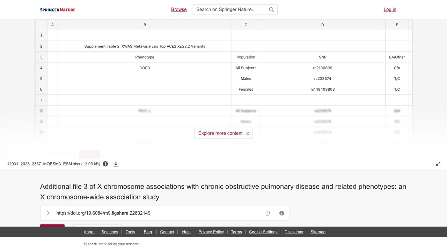Open the Springer Nature logo homepage
447x251 pixels.
[58, 10]
